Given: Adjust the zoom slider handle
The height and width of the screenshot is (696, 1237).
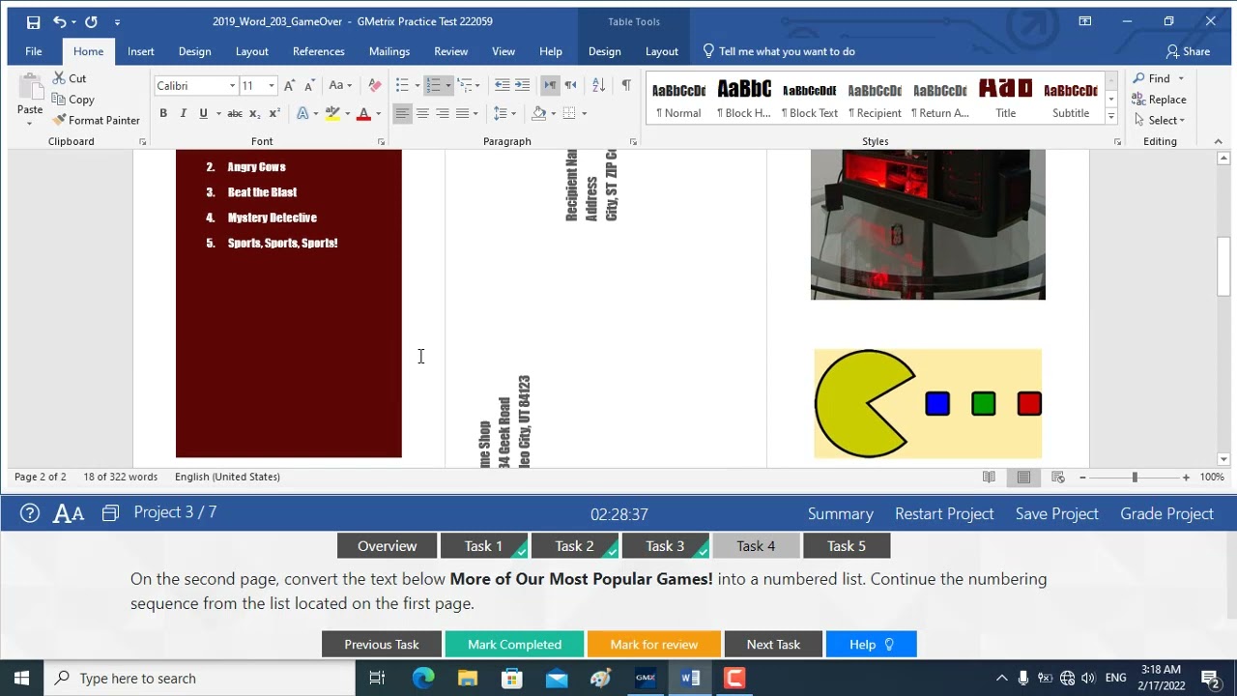Looking at the screenshot, I should (1135, 477).
